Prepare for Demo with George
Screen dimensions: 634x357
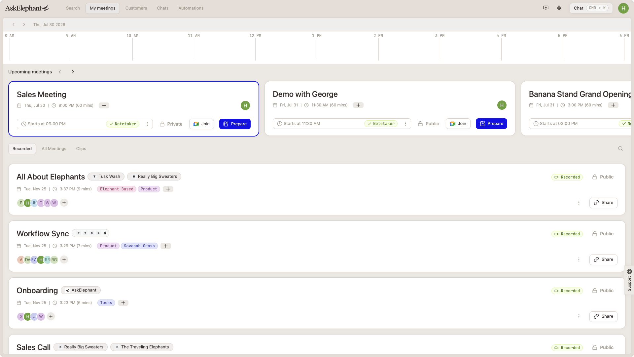pyautogui.click(x=492, y=124)
